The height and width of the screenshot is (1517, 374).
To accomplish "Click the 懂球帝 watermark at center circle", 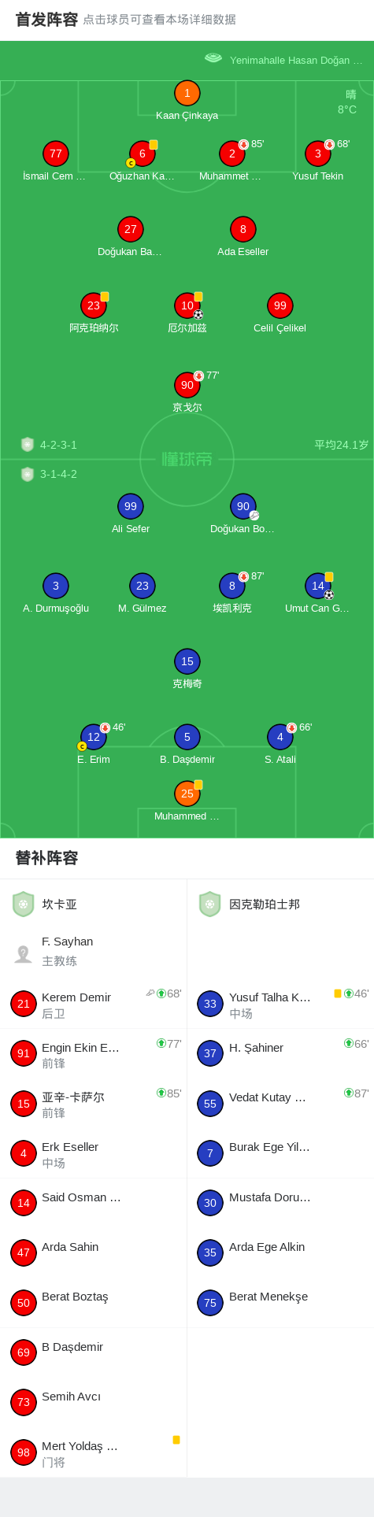I will pos(187,459).
